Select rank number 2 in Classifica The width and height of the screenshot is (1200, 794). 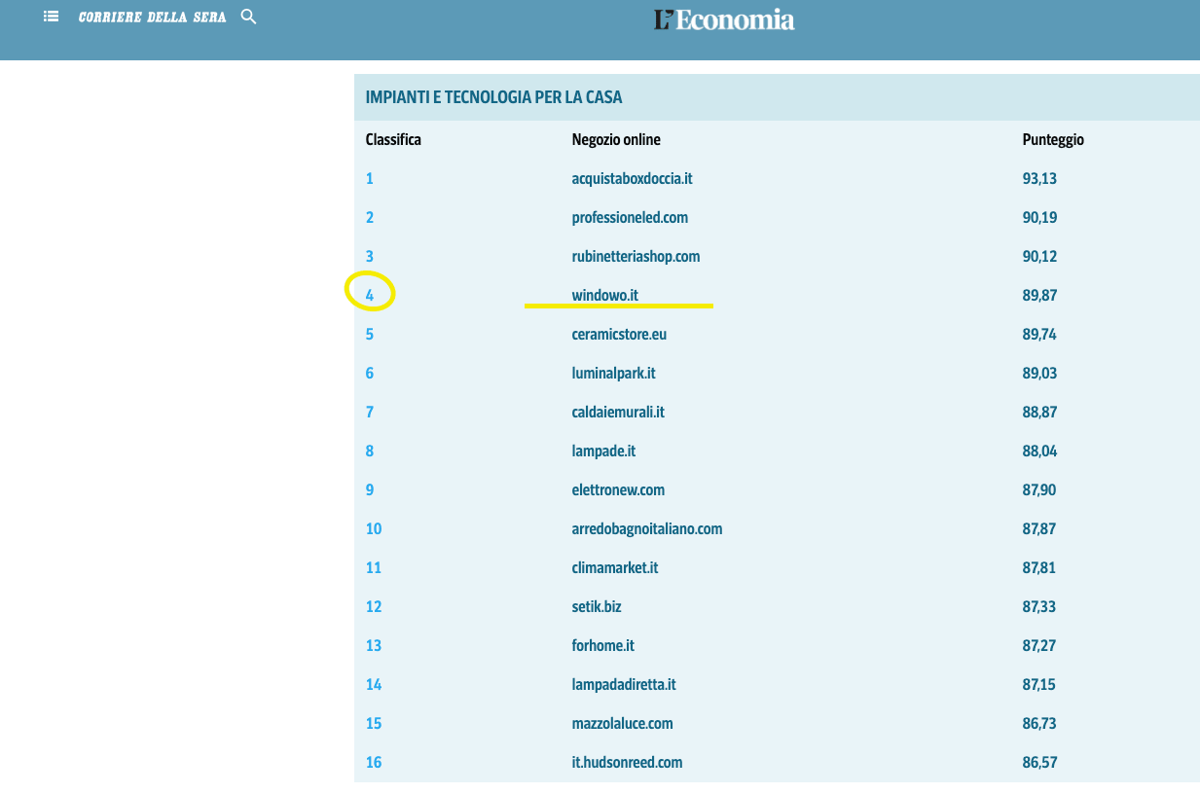[370, 217]
